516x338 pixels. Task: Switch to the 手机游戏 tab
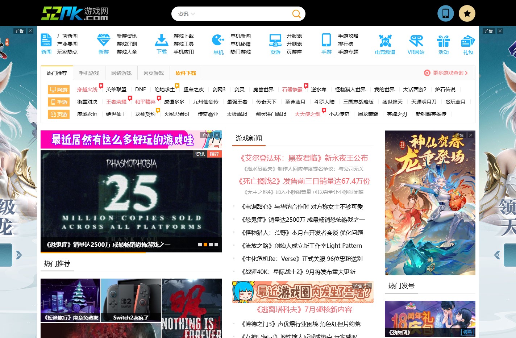click(x=89, y=73)
